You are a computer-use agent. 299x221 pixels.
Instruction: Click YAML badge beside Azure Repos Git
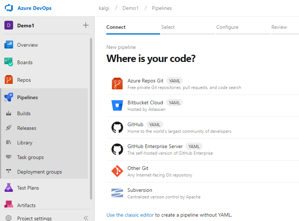pyautogui.click(x=174, y=81)
